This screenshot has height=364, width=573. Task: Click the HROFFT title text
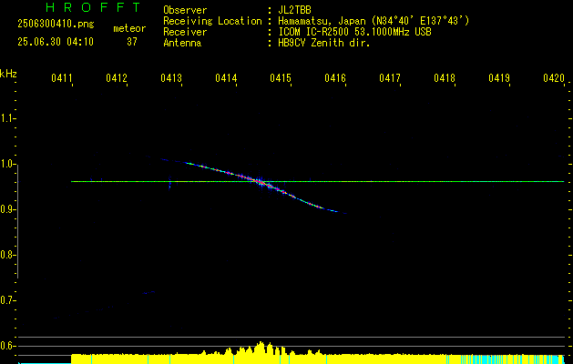[93, 7]
